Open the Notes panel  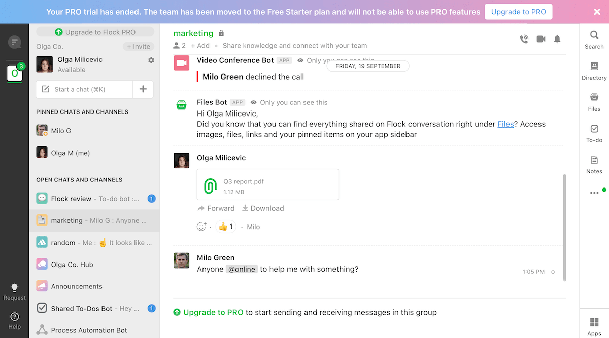[594, 164]
